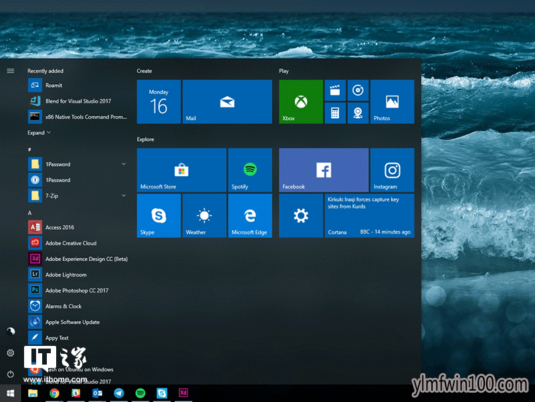Click the # index header
This screenshot has width=535, height=402.
[x=29, y=150]
